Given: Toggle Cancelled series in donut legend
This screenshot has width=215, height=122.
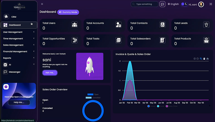Looking at the screenshot, I should tap(93, 98).
